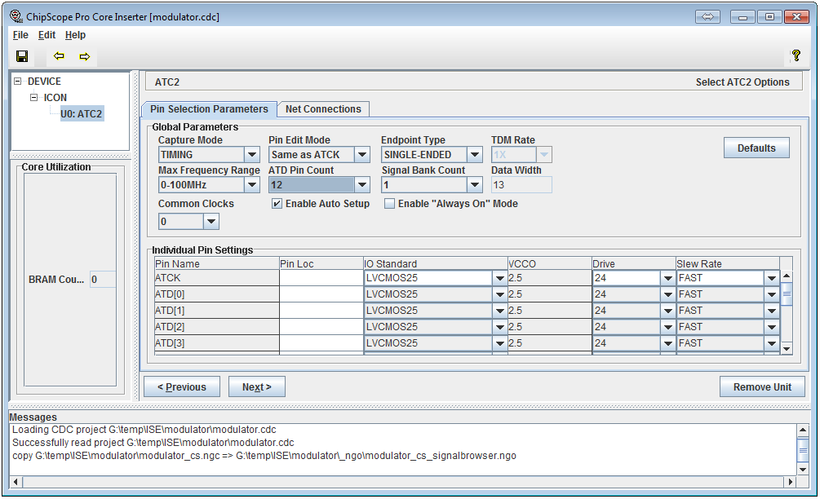The image size is (820, 499).
Task: Open the ATD[3] Drive dropdown
Action: (667, 343)
